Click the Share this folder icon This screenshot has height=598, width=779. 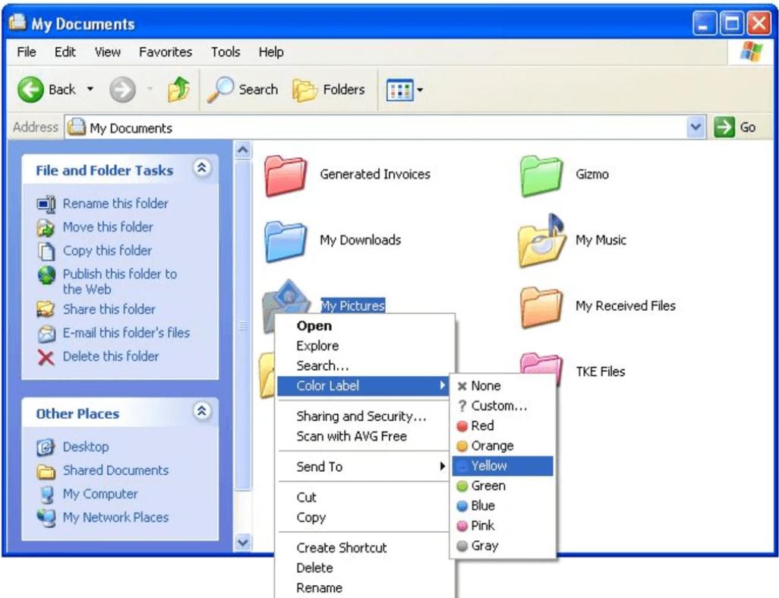pyautogui.click(x=44, y=309)
